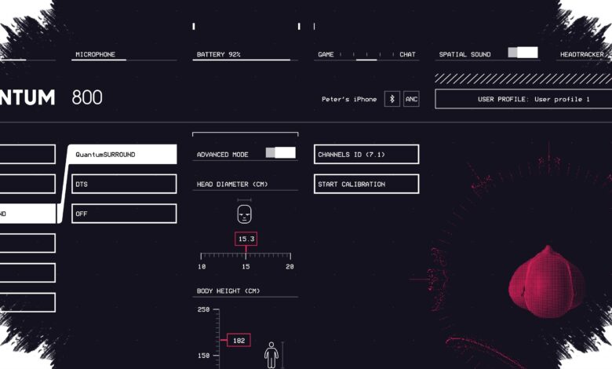Screen dimensions: 612x369
Task: Open the User Profile 1 selector
Action: click(524, 99)
